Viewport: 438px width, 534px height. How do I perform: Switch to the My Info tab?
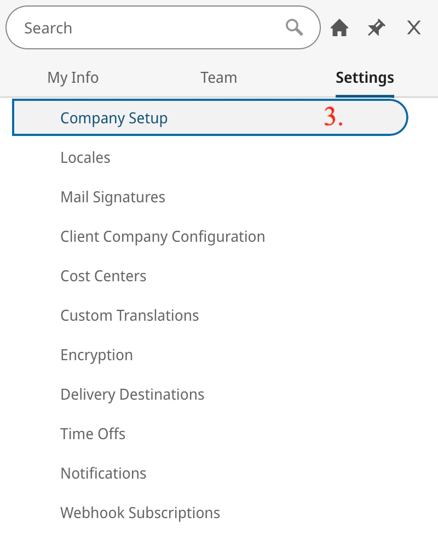pyautogui.click(x=73, y=78)
